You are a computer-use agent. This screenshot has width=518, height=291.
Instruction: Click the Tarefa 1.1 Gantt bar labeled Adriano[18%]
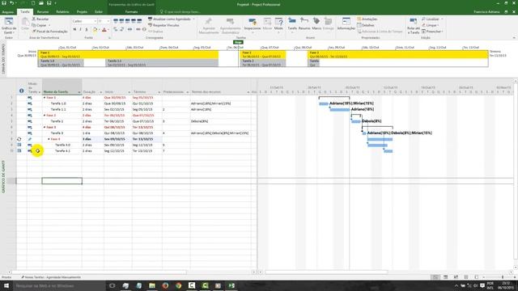(340, 110)
